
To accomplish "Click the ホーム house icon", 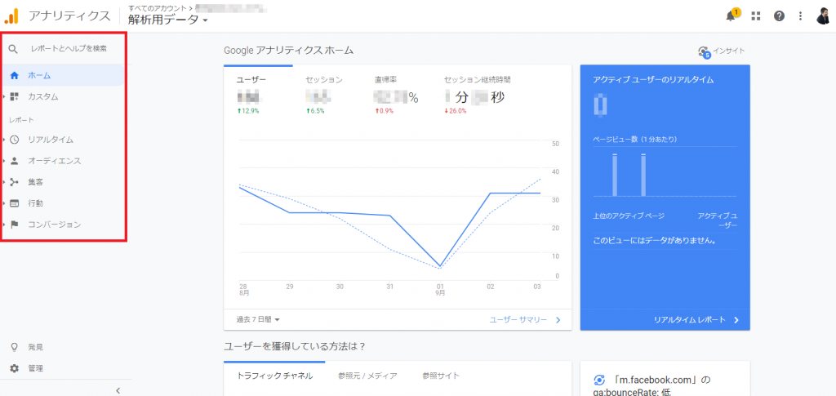I will [15, 76].
